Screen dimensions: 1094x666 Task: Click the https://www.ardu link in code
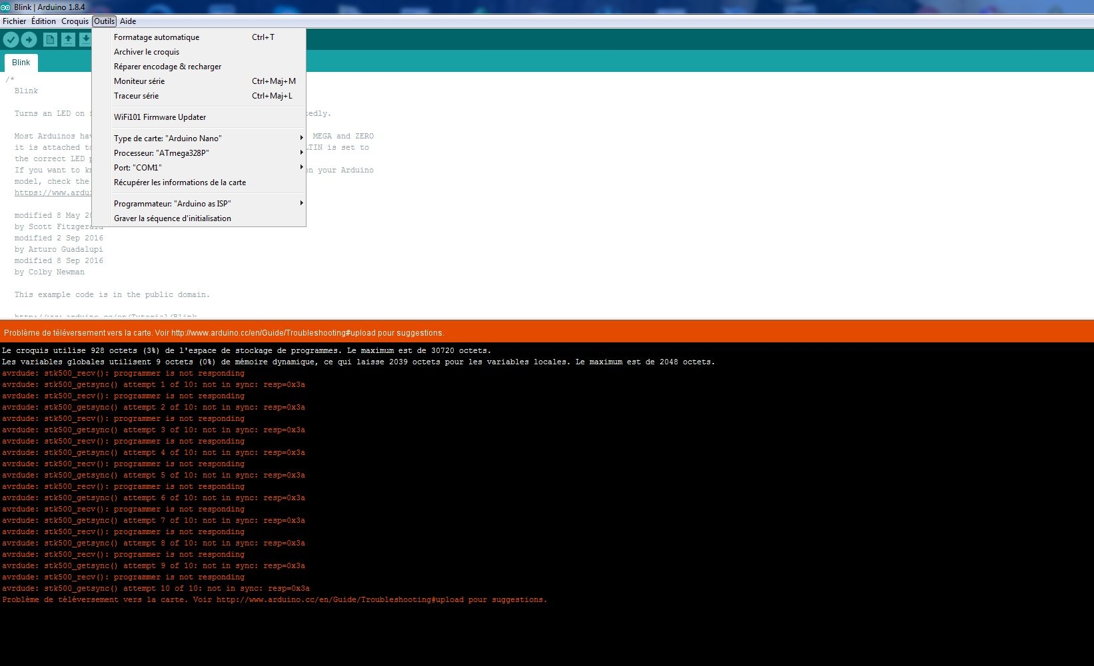[53, 193]
